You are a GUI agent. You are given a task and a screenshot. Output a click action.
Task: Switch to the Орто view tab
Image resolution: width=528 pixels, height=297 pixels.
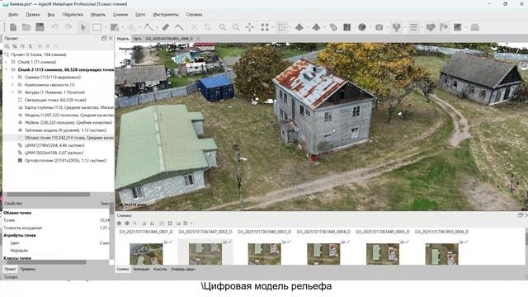(x=137, y=39)
